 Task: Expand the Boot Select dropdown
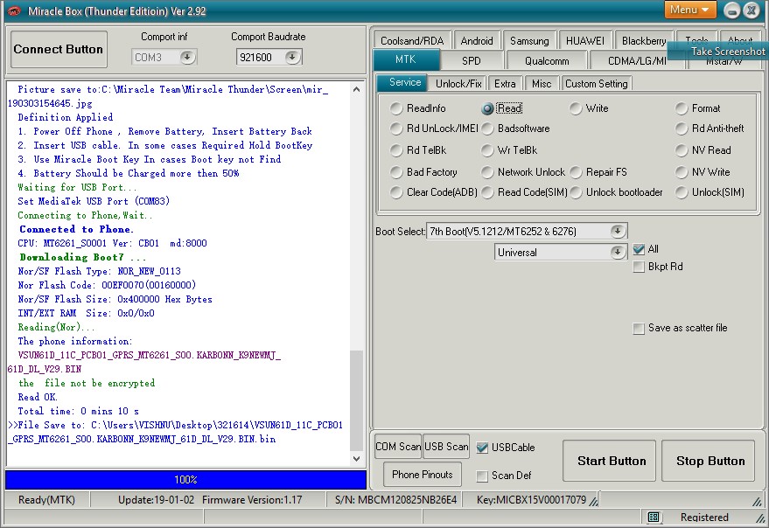click(618, 231)
